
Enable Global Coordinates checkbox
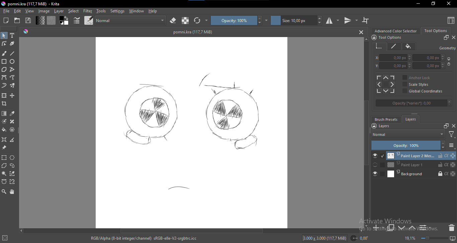click(x=405, y=91)
